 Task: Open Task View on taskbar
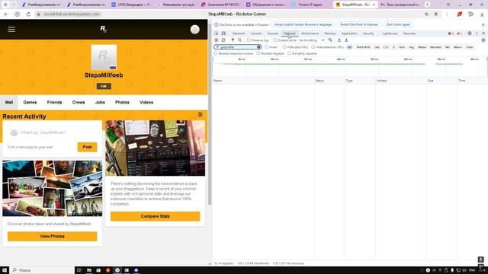tap(79, 270)
